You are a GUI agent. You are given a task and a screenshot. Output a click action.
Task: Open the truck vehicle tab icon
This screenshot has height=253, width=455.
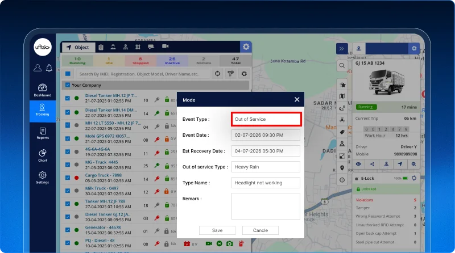point(151,47)
